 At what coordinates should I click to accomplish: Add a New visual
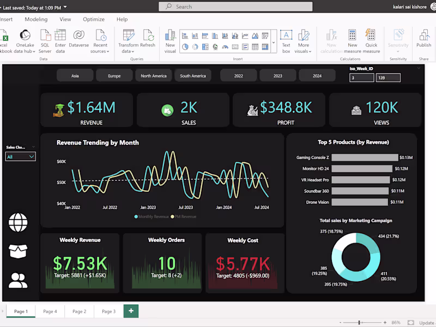170,41
